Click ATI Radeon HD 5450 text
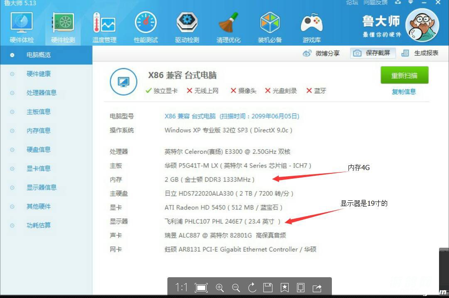Image resolution: width=449 pixels, height=298 pixels. [223, 207]
